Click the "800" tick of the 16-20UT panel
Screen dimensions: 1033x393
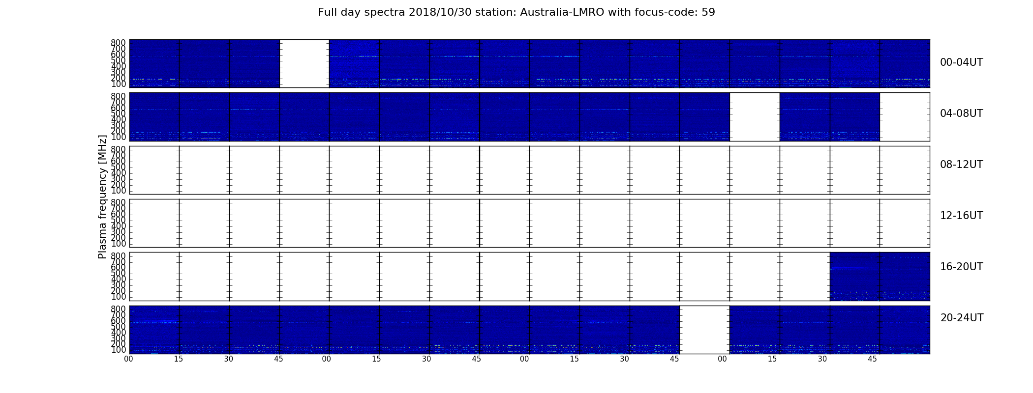pos(119,256)
